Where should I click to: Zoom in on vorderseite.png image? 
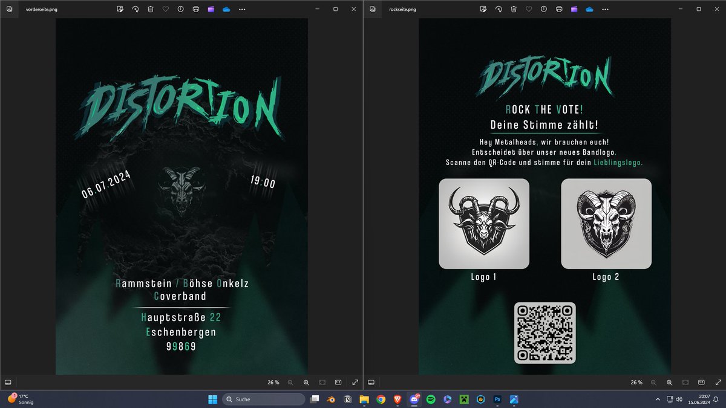[x=306, y=383]
